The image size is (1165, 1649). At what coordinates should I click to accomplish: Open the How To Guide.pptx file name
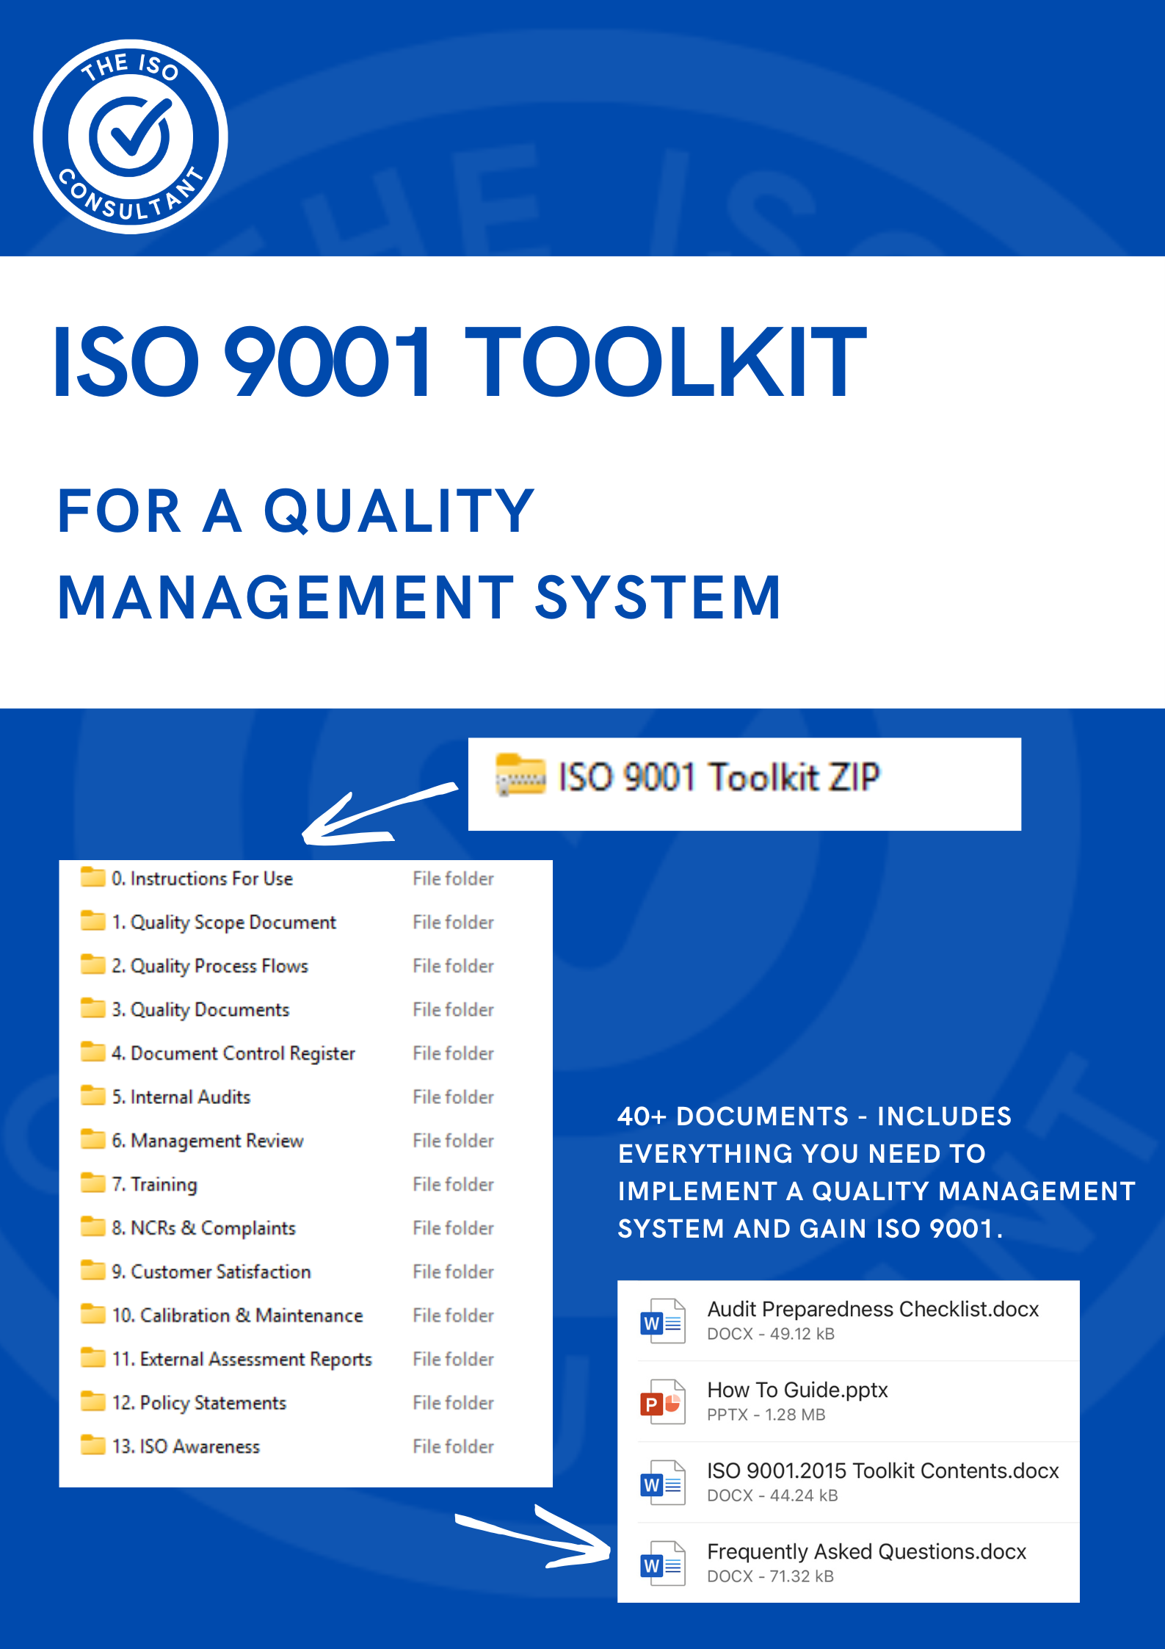[797, 1390]
